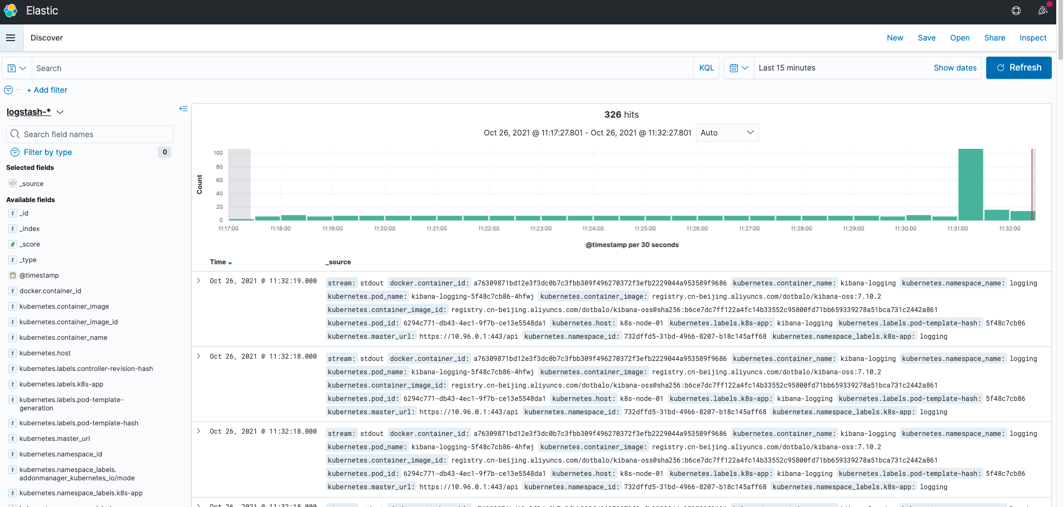Sort by Time column arrow
The height and width of the screenshot is (507, 1064).
pyautogui.click(x=230, y=263)
